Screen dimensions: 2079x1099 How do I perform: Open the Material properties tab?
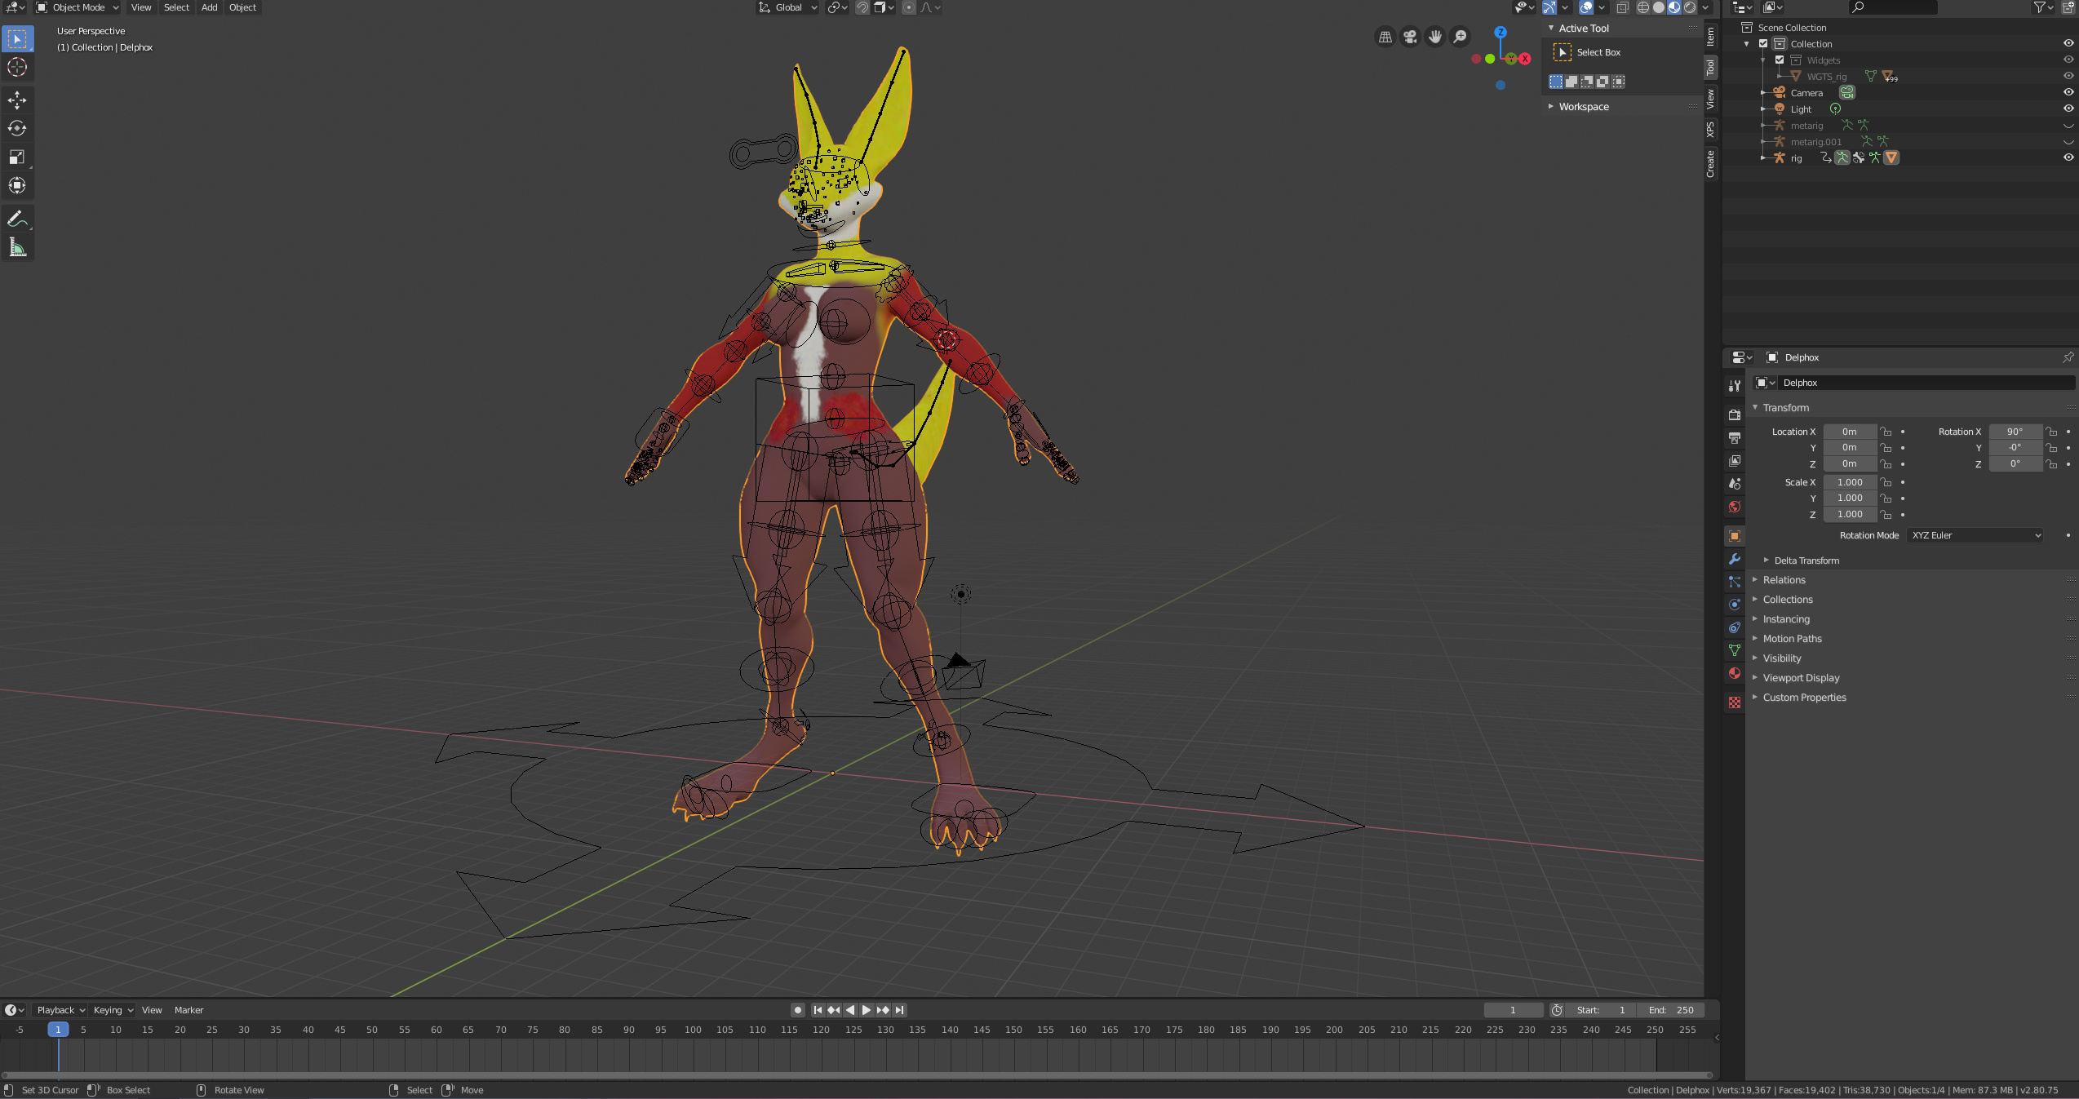[1735, 673]
